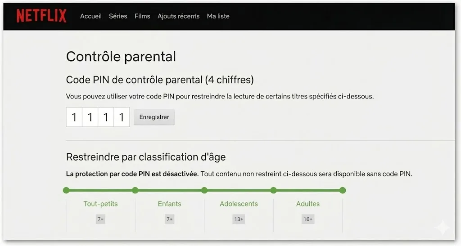
Task: Click the slider dot between Enfants and Adolescents
Action: click(x=204, y=190)
